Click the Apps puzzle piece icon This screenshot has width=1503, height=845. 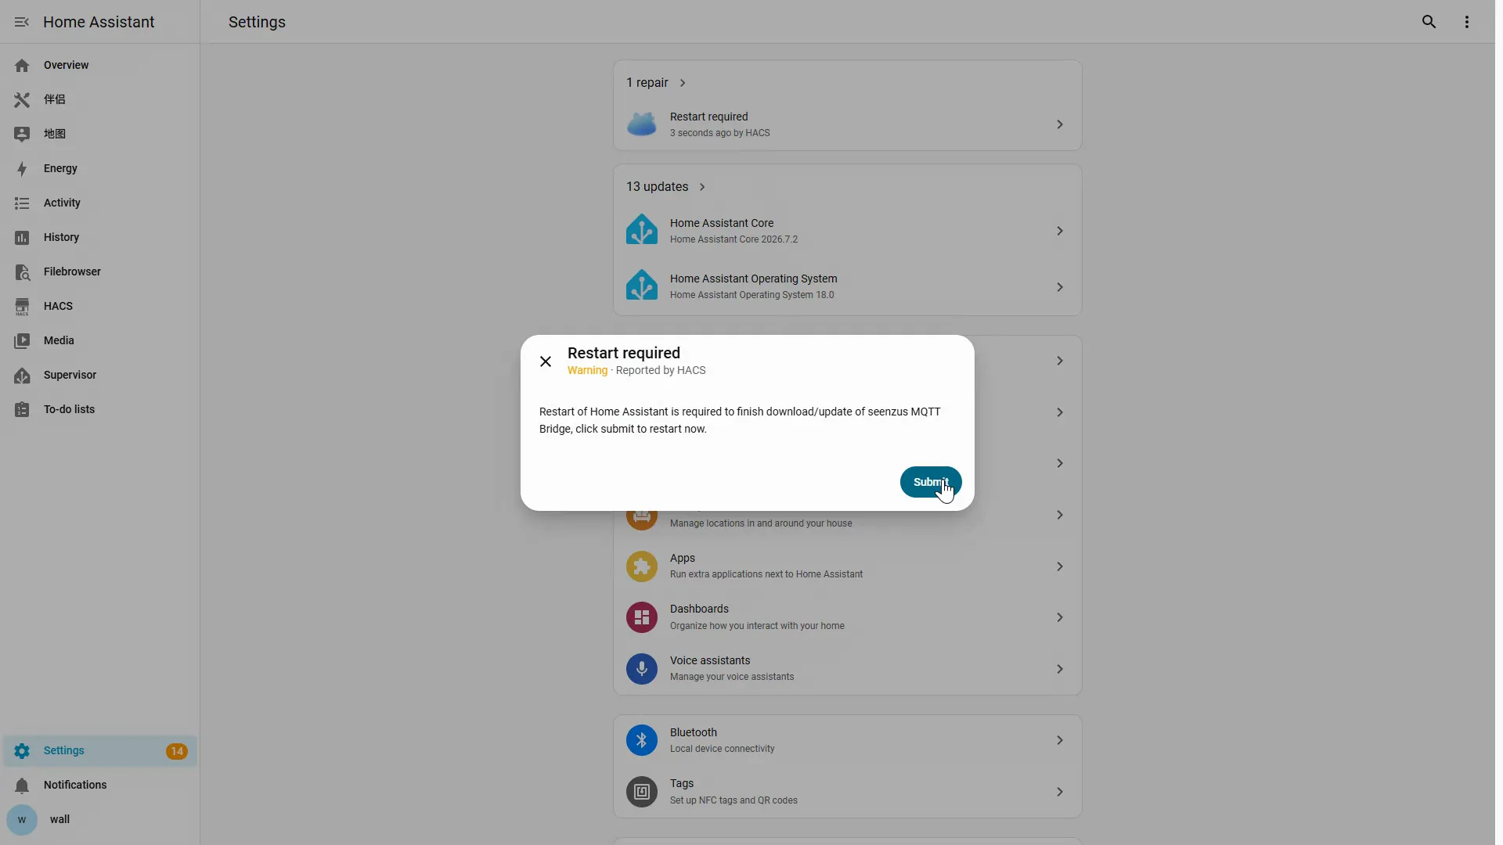point(642,566)
